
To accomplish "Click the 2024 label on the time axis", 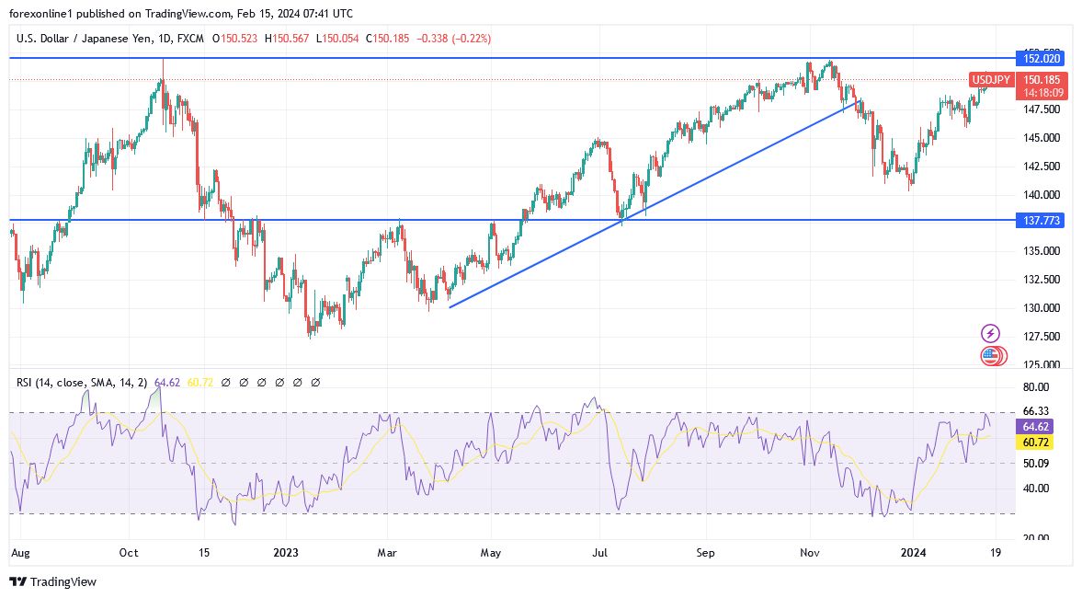I will click(x=914, y=553).
